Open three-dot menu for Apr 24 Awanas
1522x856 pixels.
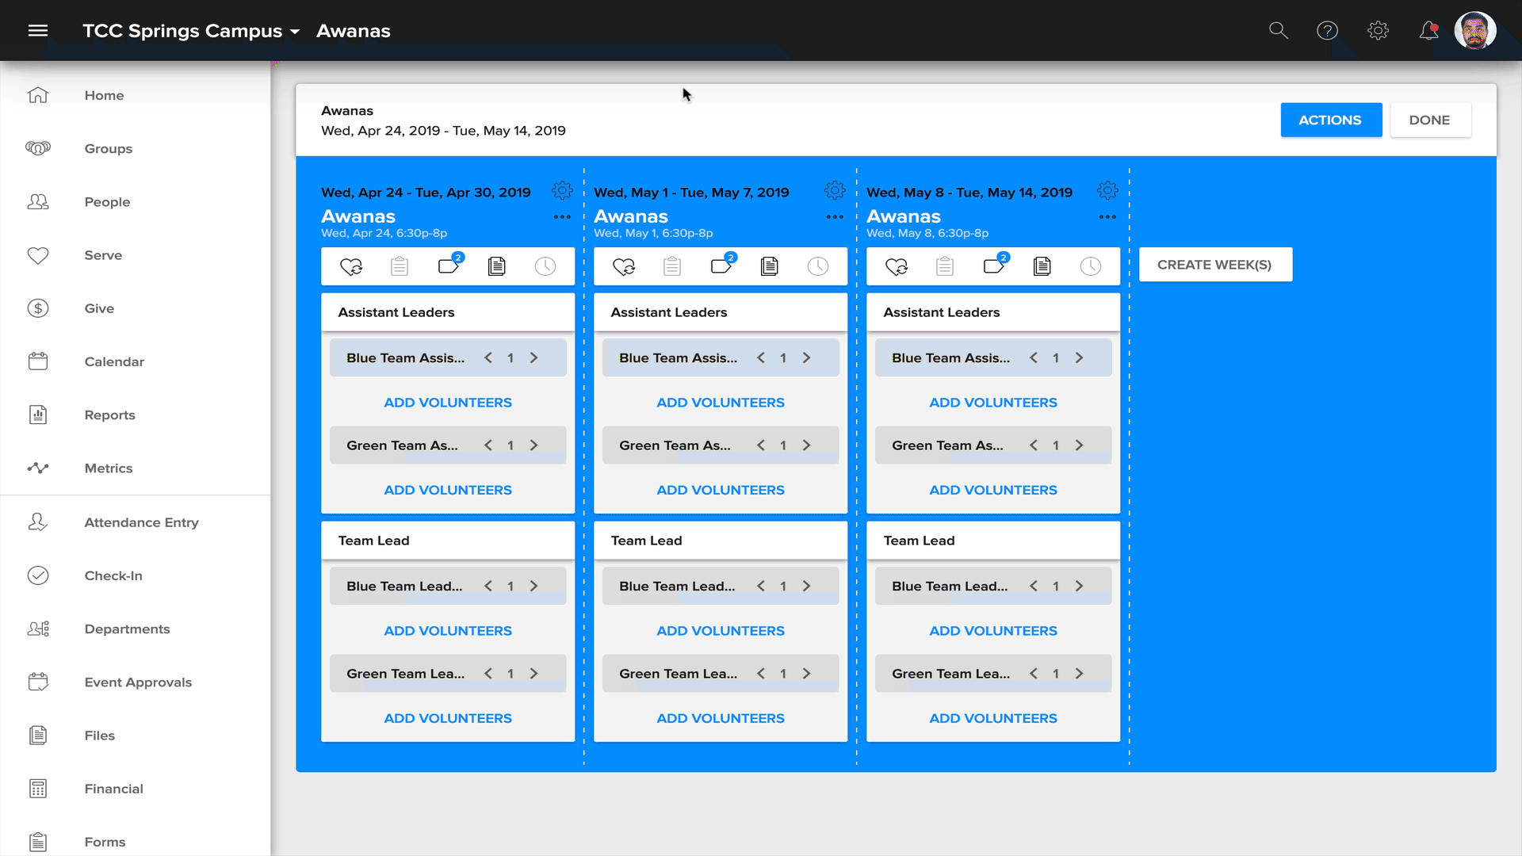tap(562, 217)
